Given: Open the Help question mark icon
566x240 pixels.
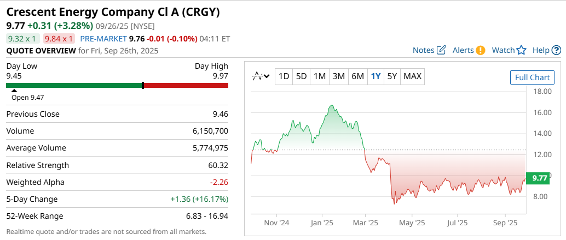Looking at the screenshot, I should [x=556, y=50].
